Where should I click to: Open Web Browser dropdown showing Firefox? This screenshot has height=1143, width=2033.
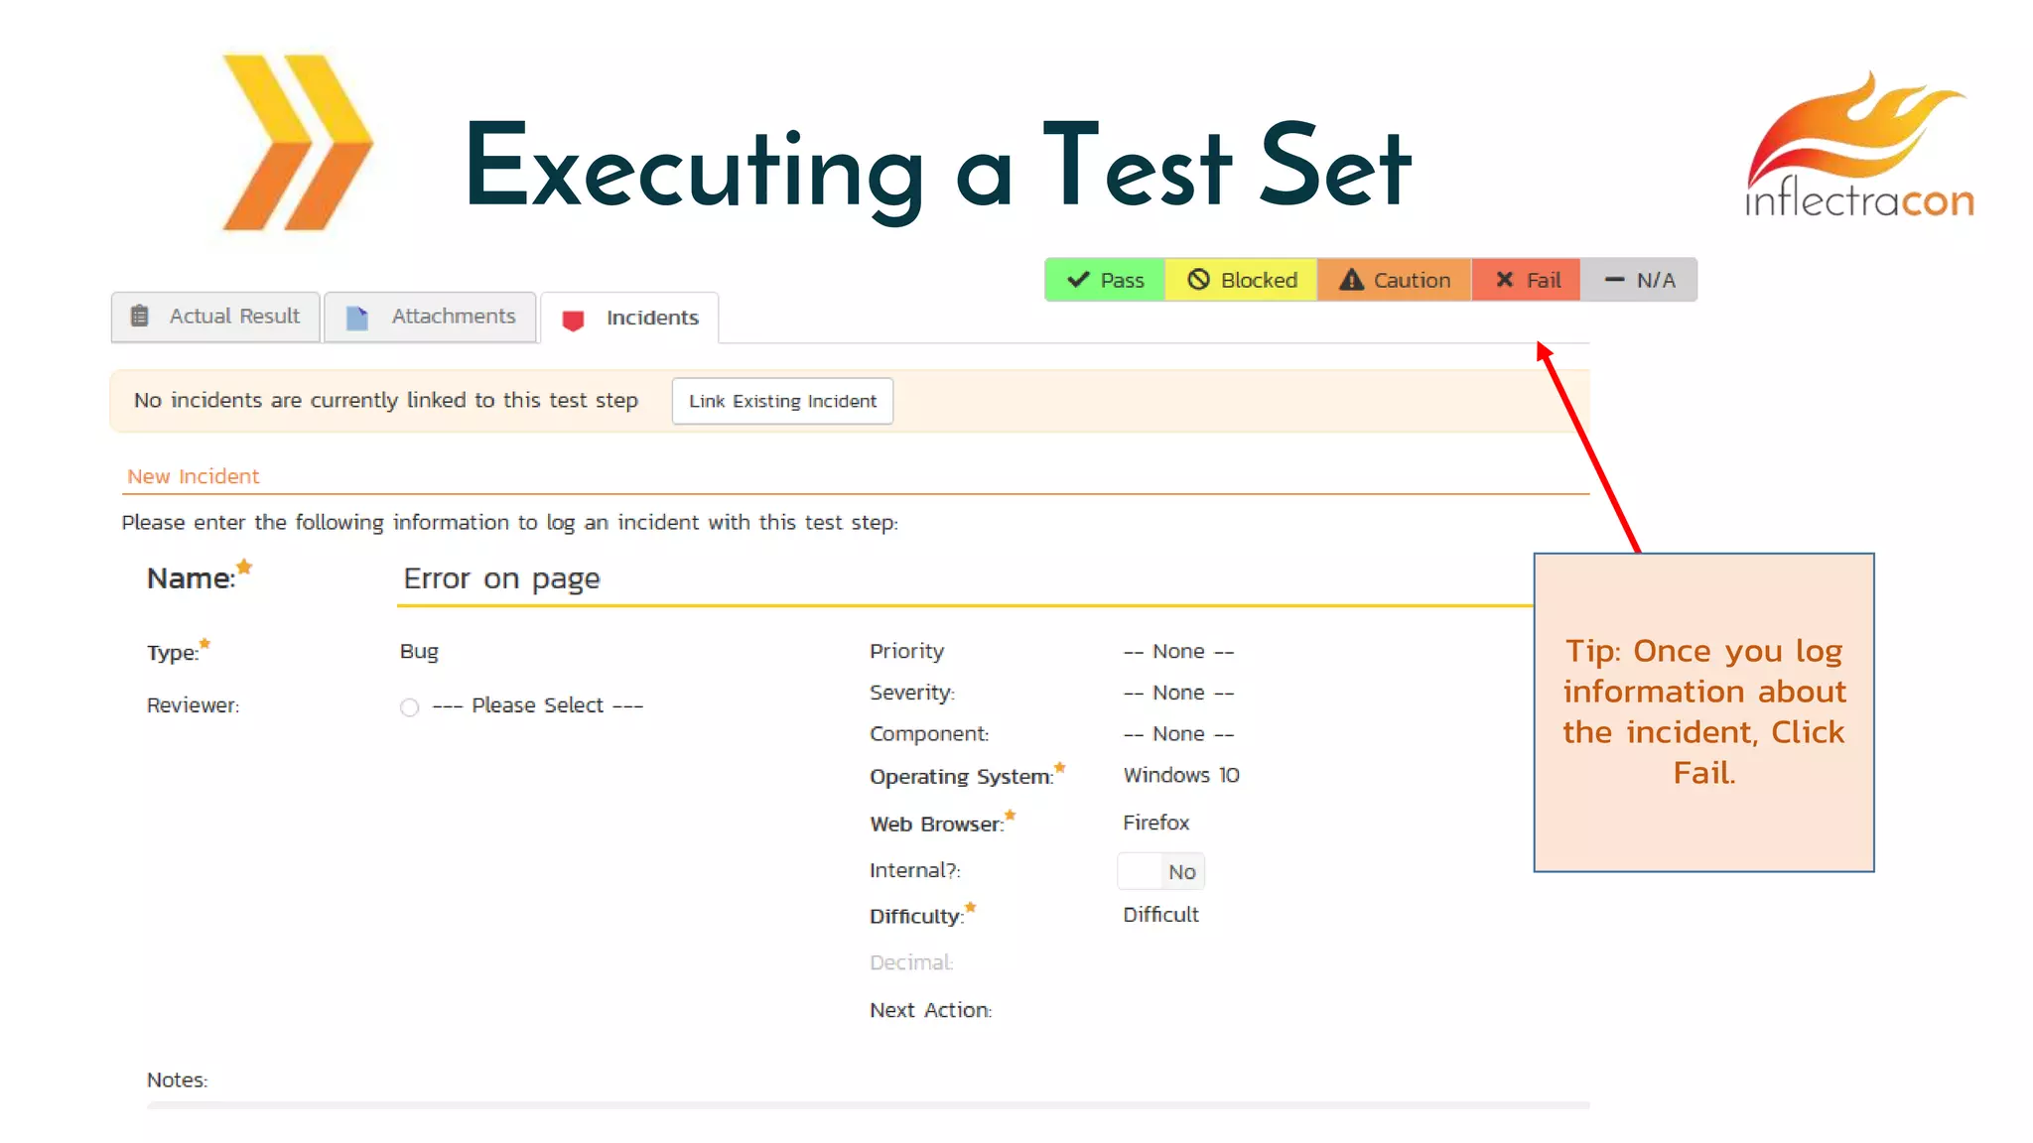click(1155, 823)
